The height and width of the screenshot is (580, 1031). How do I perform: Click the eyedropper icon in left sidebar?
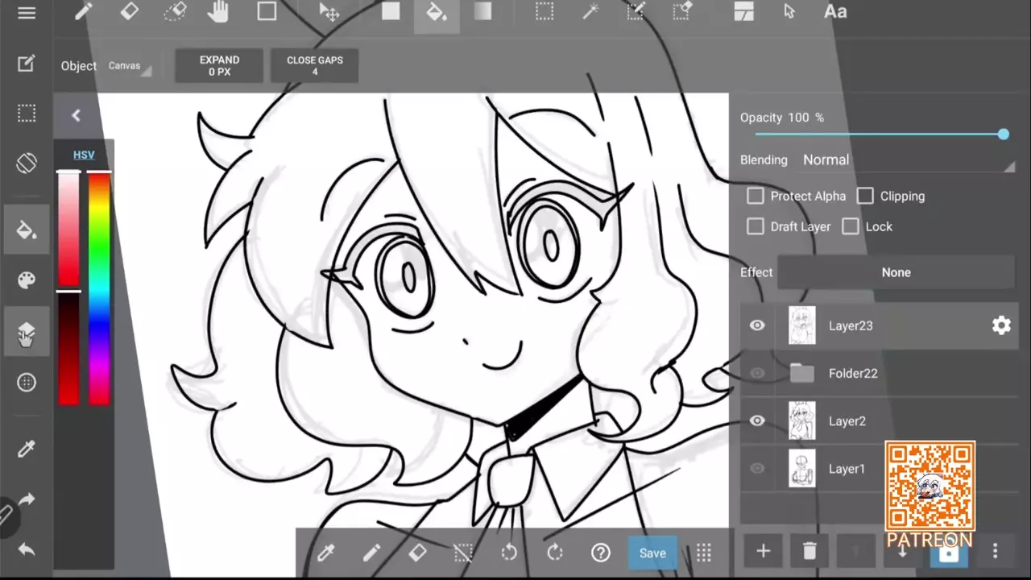(x=27, y=449)
